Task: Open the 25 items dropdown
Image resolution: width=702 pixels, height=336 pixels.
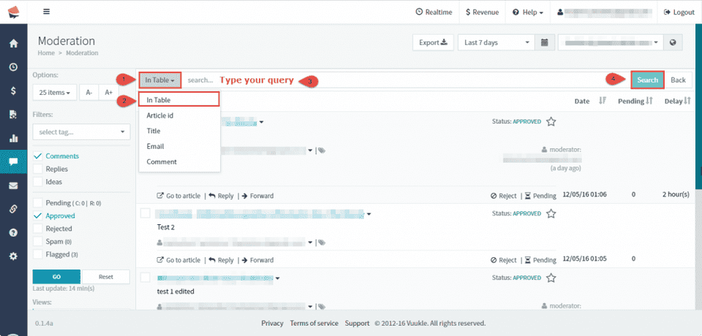Action: (55, 92)
